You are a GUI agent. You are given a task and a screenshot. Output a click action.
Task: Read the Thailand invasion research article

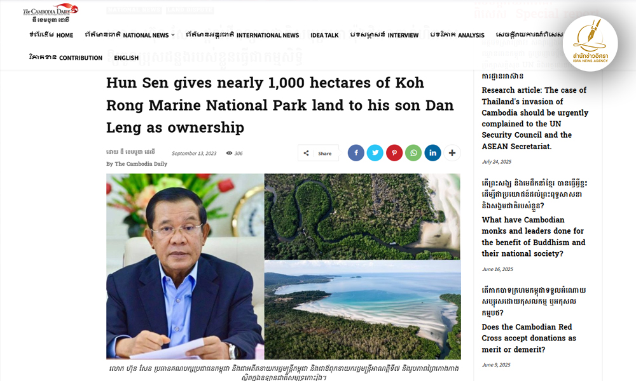535,118
